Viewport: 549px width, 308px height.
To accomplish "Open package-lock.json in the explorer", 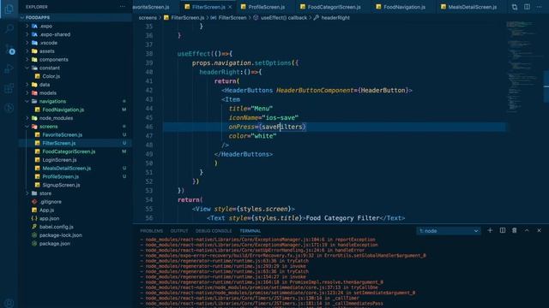I will [75, 235].
